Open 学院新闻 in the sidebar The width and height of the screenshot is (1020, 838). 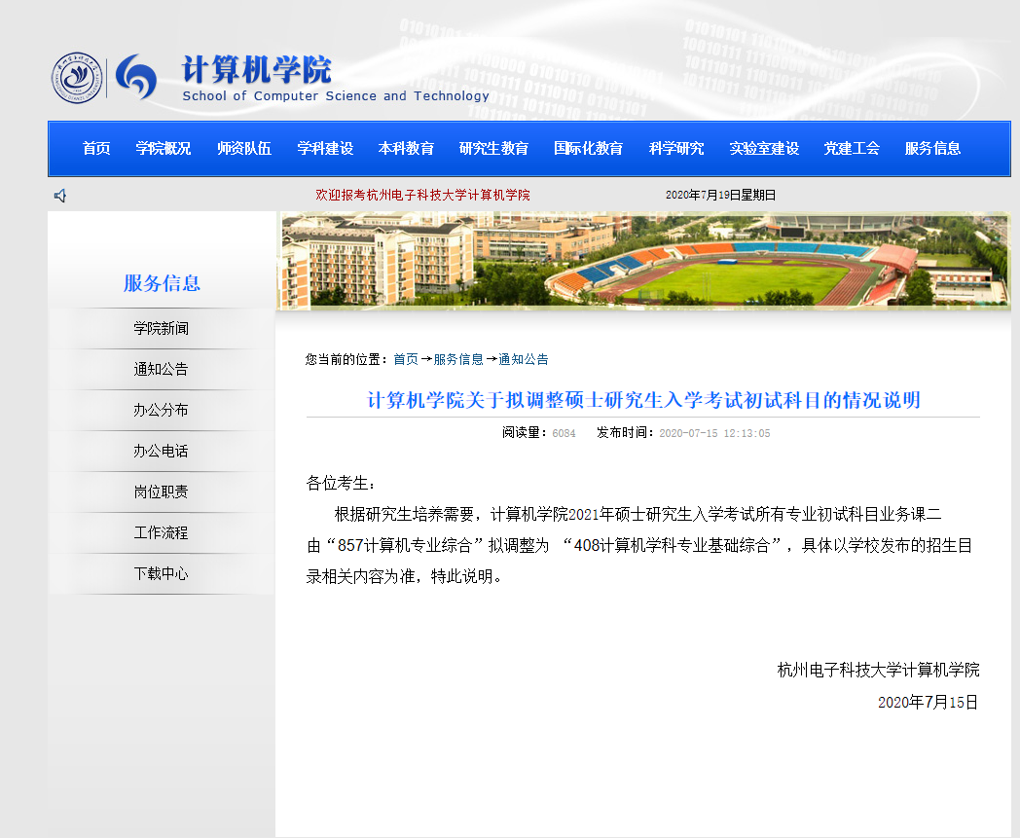click(x=162, y=329)
